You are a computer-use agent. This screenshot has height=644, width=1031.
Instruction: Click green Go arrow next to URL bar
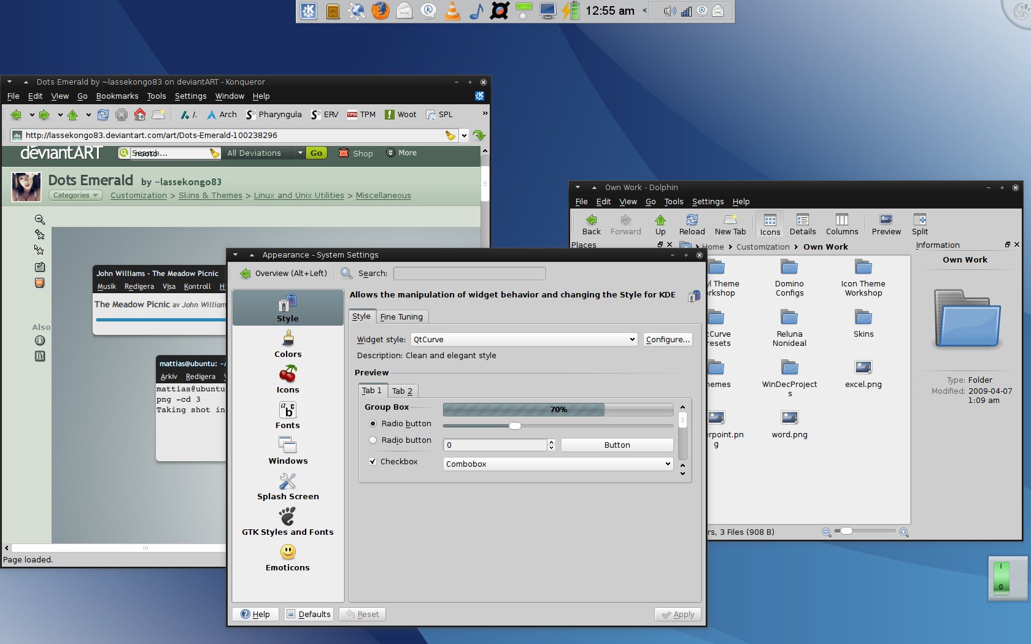pyautogui.click(x=479, y=135)
